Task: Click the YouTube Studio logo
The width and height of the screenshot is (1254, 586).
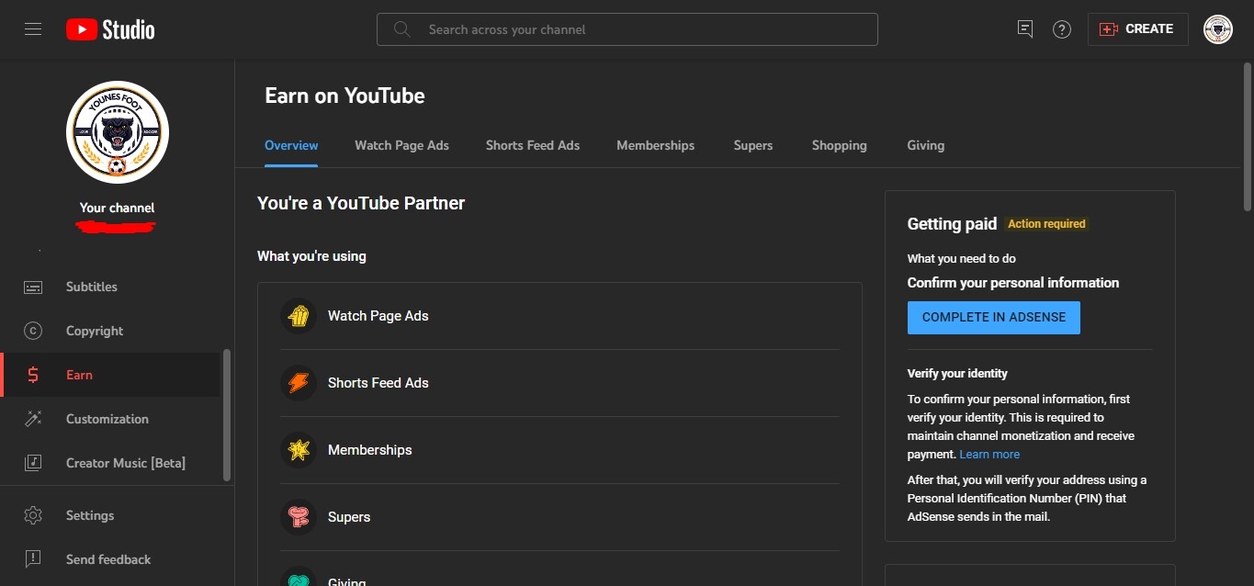Action: point(110,29)
